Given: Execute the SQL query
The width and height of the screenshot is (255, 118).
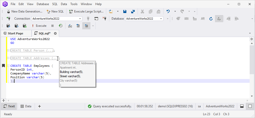Looking at the screenshot, I should point(39,26).
